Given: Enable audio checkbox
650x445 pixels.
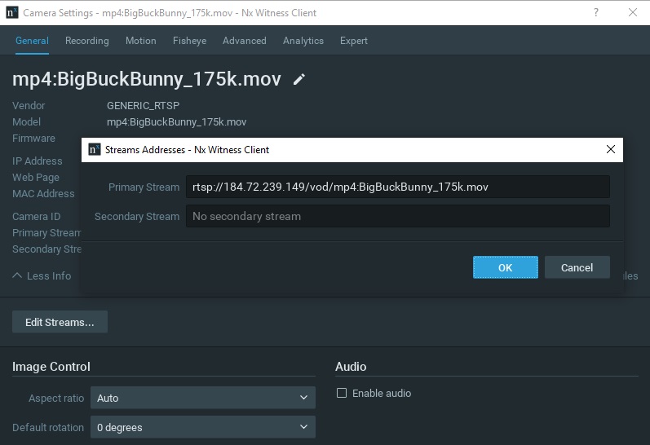Looking at the screenshot, I should (x=342, y=393).
